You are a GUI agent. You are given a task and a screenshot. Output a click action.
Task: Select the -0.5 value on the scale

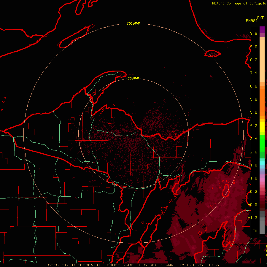tap(253, 205)
